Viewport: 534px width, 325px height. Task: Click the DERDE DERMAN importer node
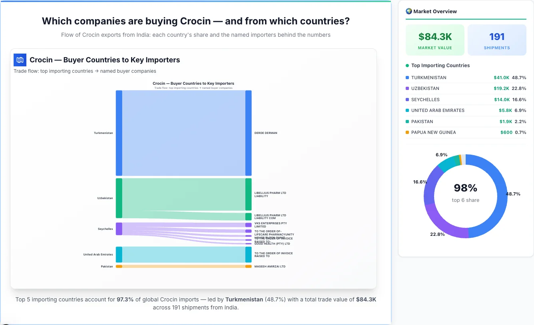(x=249, y=133)
